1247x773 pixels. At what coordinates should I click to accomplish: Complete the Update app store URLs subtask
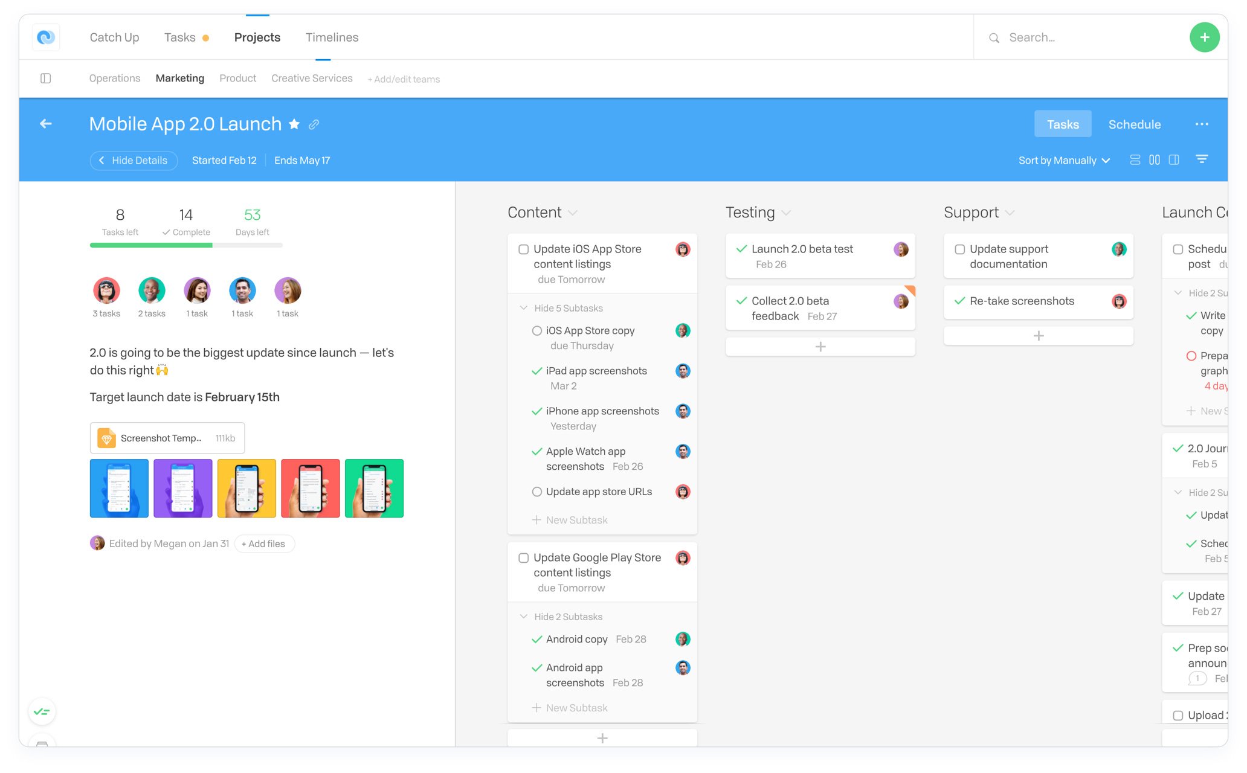pyautogui.click(x=536, y=492)
